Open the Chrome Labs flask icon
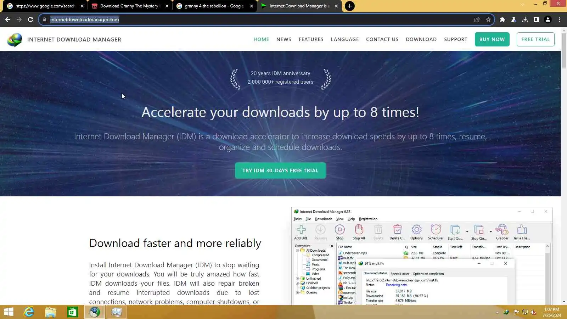567x319 pixels. click(x=514, y=19)
